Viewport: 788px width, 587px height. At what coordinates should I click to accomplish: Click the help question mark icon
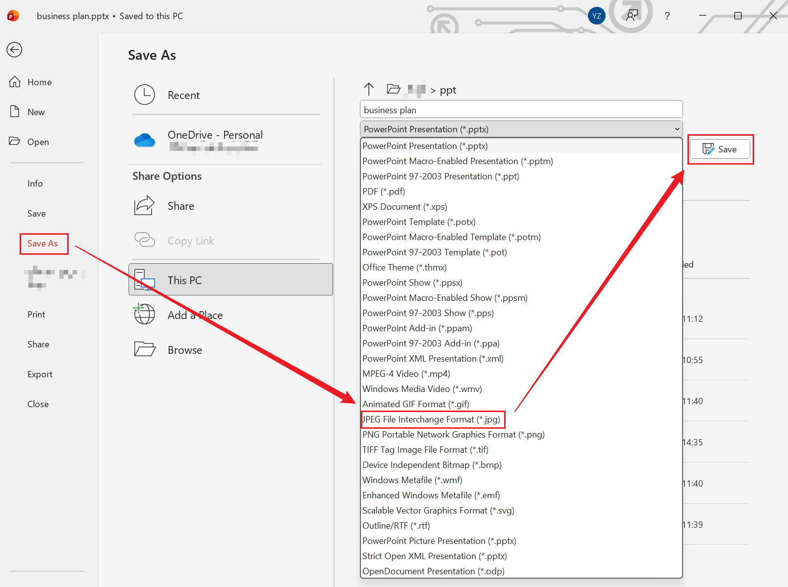pyautogui.click(x=667, y=16)
